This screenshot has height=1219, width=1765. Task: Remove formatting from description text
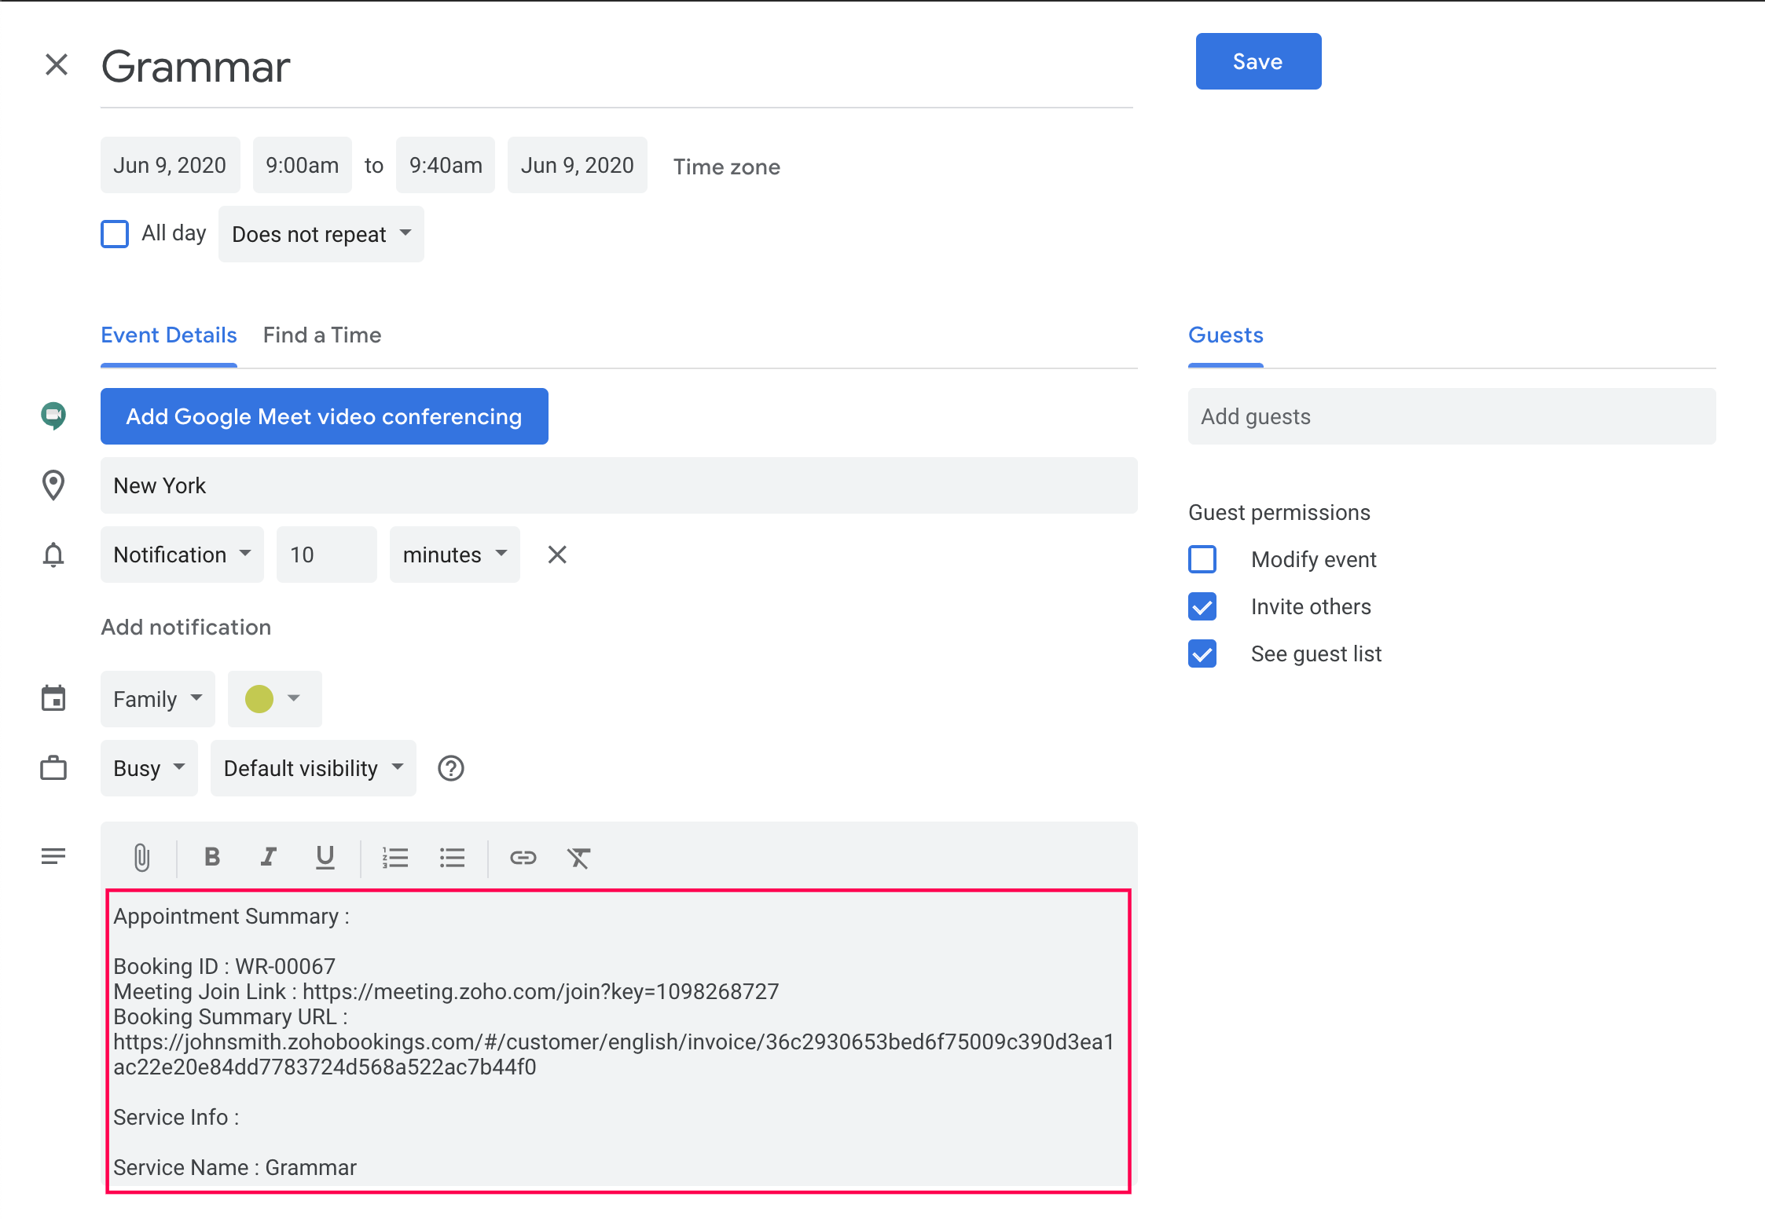click(578, 857)
